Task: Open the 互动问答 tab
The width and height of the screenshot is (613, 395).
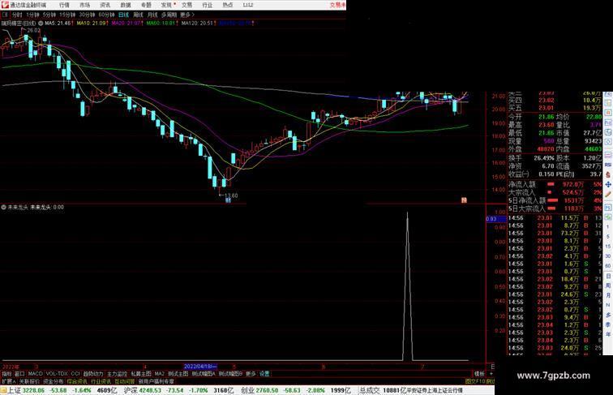Action: (x=125, y=381)
